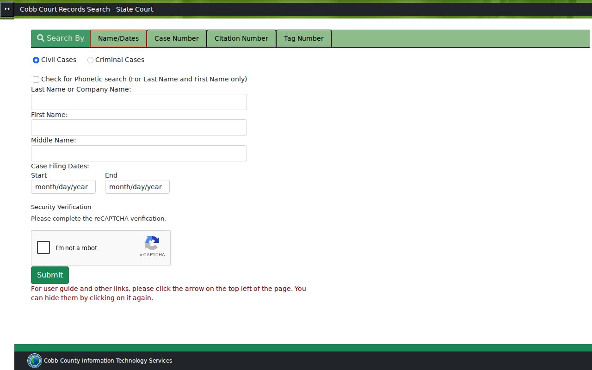
Task: Click the red user guide notice text
Action: [168, 293]
